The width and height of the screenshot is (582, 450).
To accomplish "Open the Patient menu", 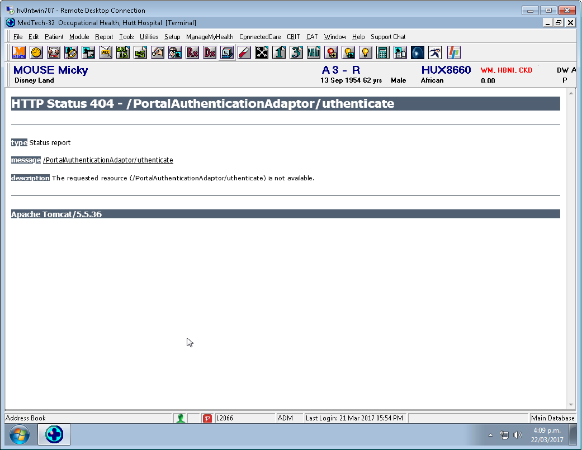I will (54, 37).
